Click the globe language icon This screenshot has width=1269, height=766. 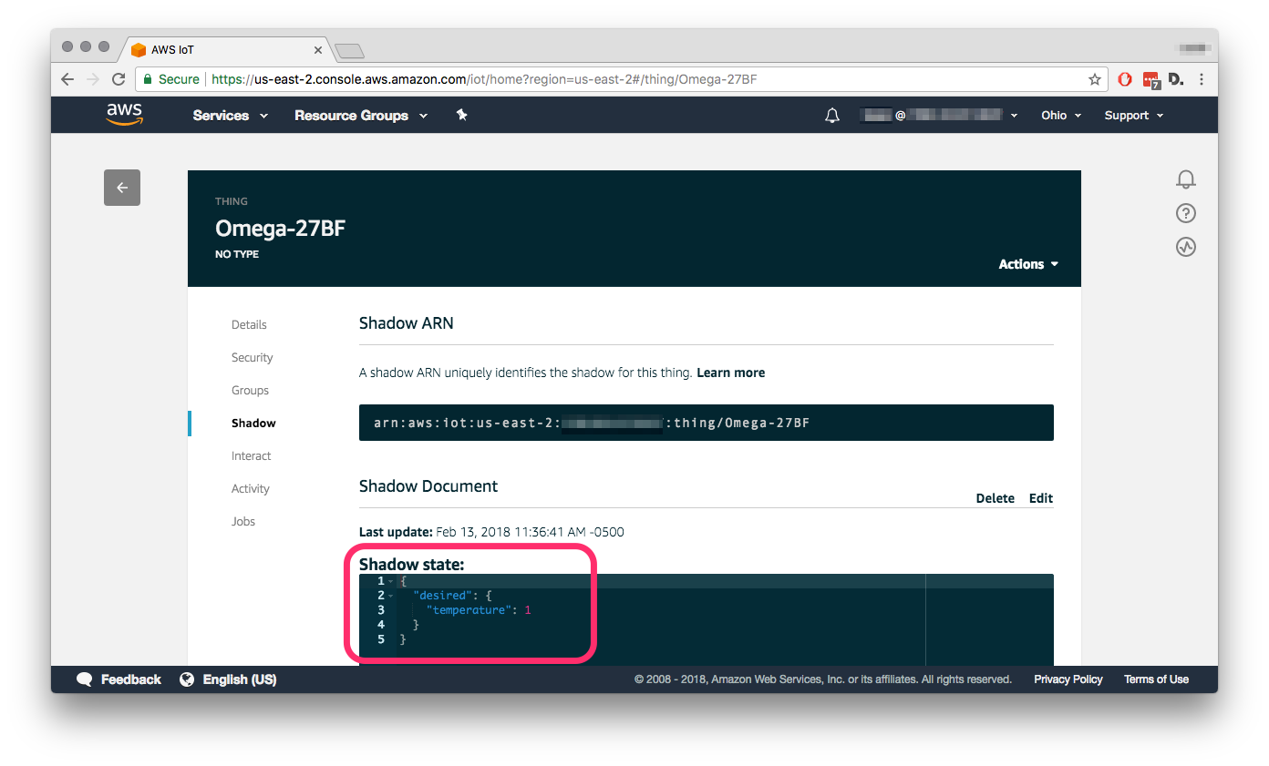pos(187,679)
